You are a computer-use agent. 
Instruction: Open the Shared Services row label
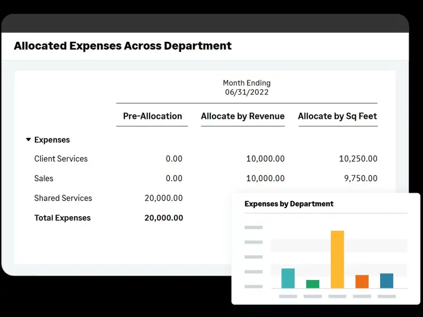pyautogui.click(x=63, y=198)
